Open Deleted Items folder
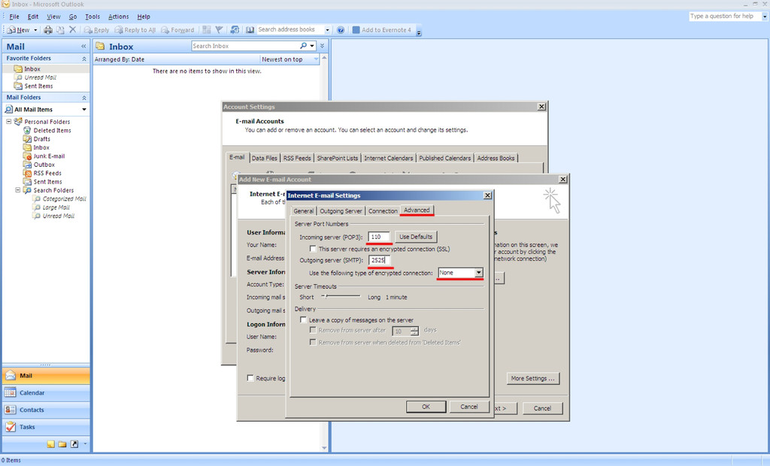Image resolution: width=770 pixels, height=466 pixels. (x=52, y=130)
